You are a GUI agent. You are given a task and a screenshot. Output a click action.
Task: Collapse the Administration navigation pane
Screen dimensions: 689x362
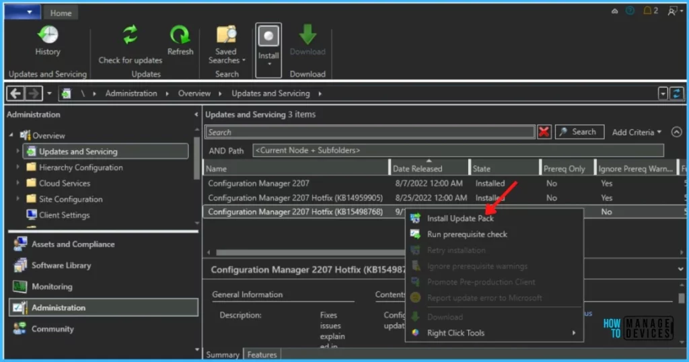(196, 114)
